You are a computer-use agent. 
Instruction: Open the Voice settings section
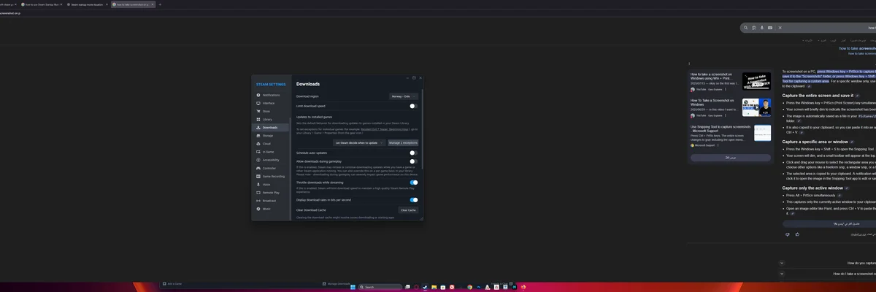pyautogui.click(x=266, y=185)
